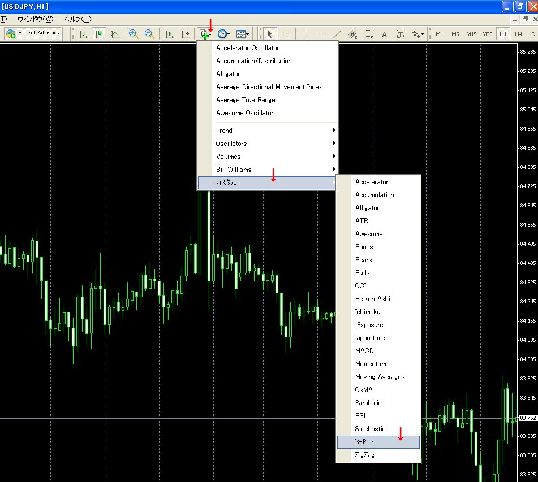Restore the inner chart window
Screen dimensions: 538x482
(525, 20)
